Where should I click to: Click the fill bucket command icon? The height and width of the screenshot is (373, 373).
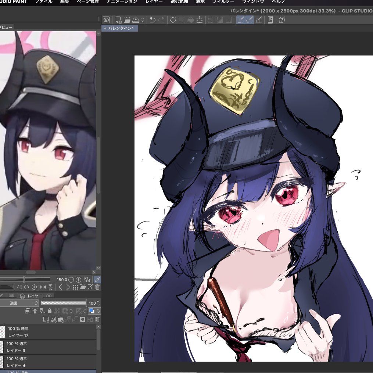(x=191, y=20)
